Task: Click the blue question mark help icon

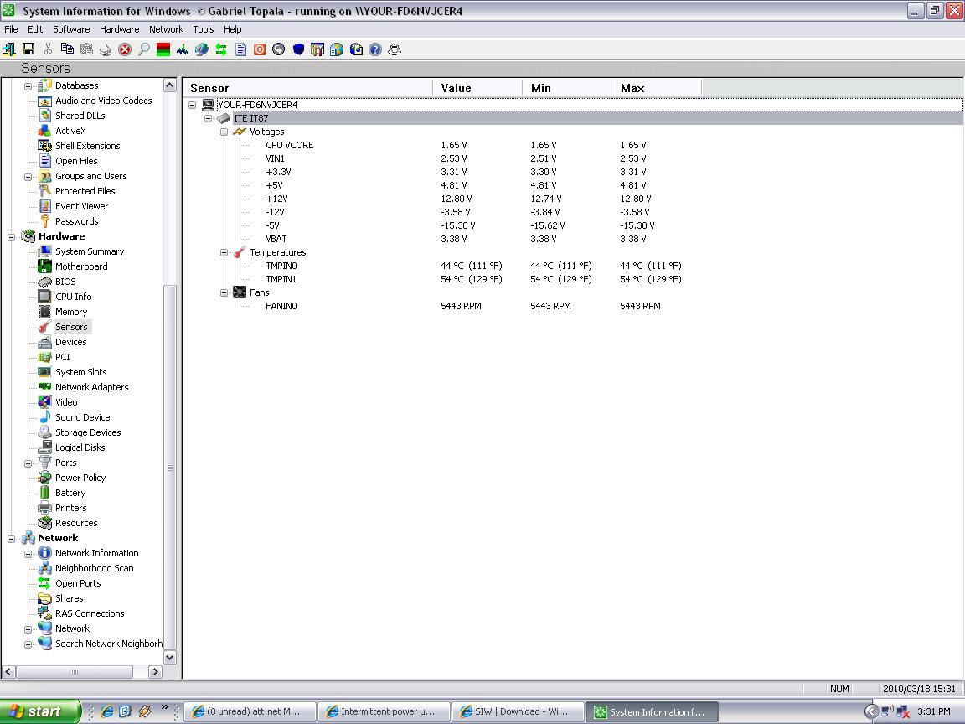Action: 375,49
